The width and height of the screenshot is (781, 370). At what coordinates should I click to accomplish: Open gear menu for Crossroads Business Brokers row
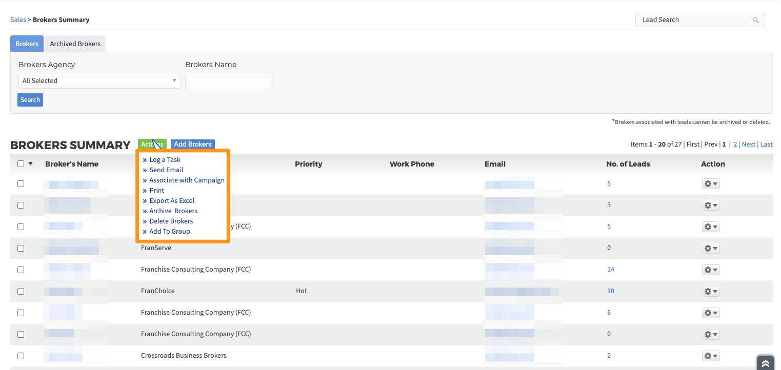click(711, 356)
